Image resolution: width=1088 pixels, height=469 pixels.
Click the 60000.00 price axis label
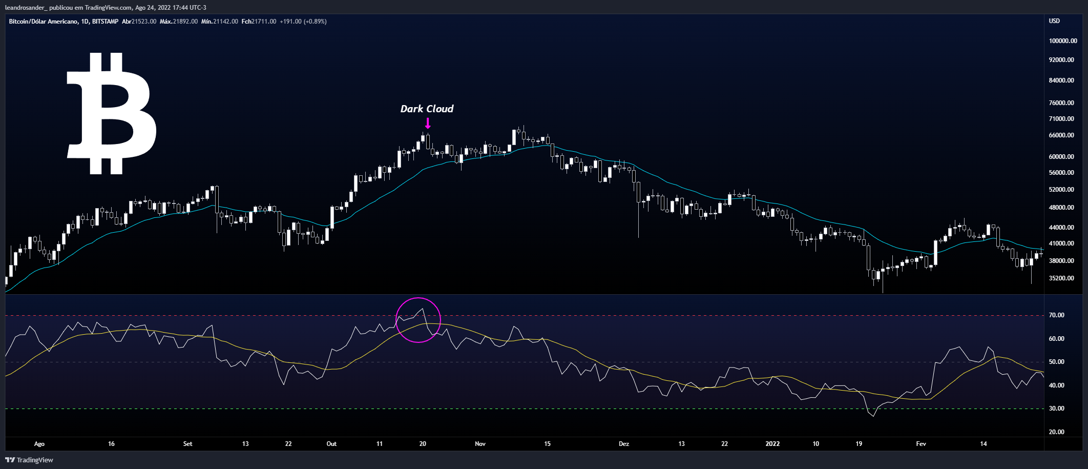click(x=1061, y=157)
